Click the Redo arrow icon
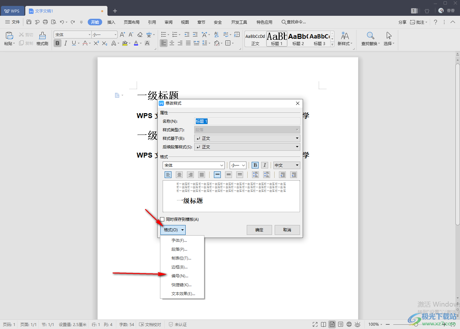 [x=73, y=22]
